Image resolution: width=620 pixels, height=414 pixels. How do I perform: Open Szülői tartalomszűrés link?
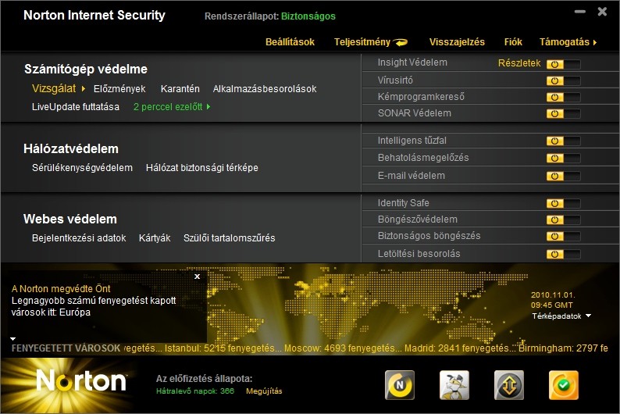point(229,238)
